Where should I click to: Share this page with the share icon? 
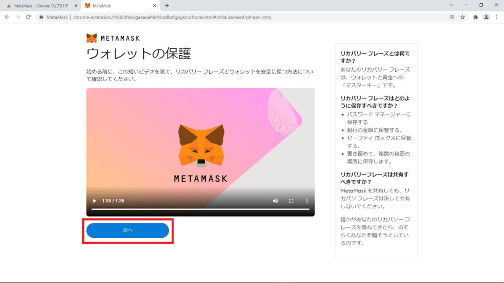pyautogui.click(x=452, y=17)
